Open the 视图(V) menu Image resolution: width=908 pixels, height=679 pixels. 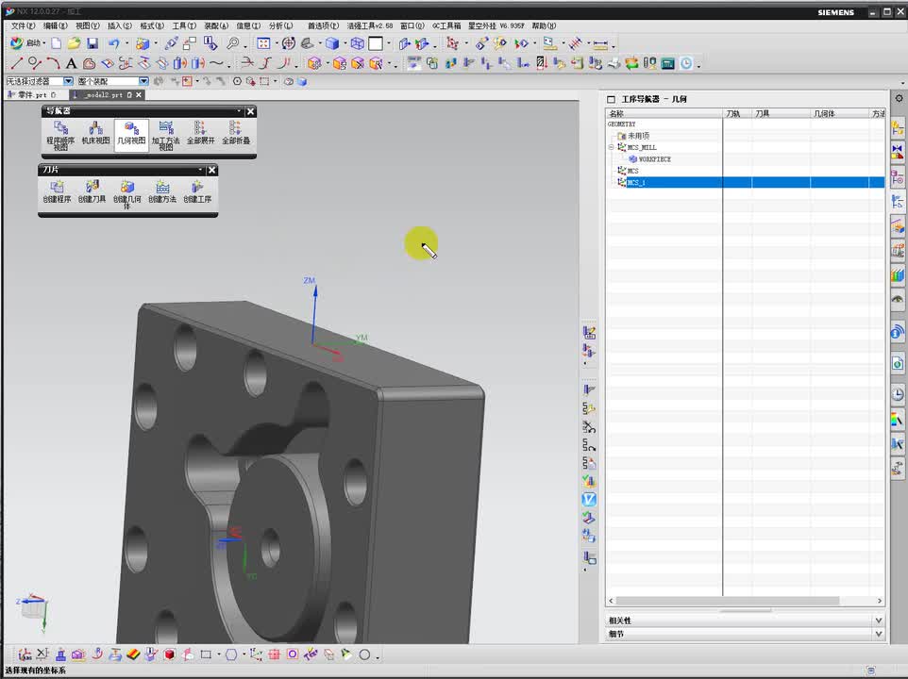click(x=88, y=26)
